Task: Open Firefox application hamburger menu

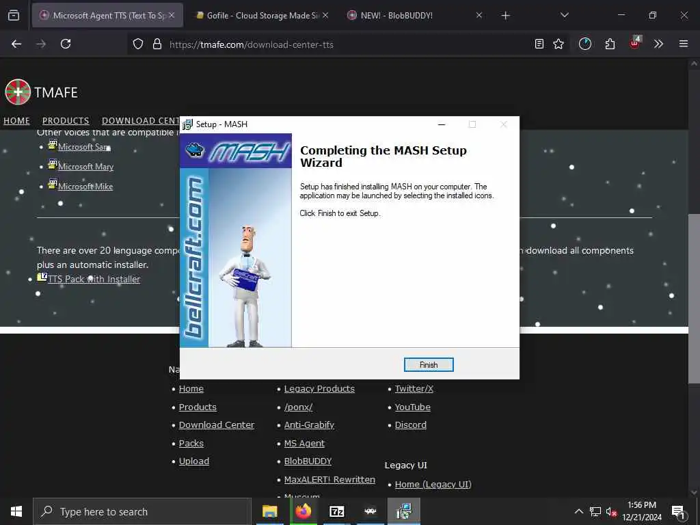Action: click(683, 44)
